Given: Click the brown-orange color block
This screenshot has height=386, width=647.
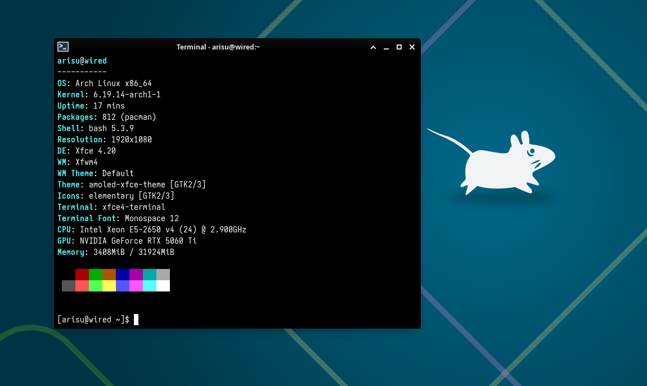Looking at the screenshot, I should tap(109, 275).
